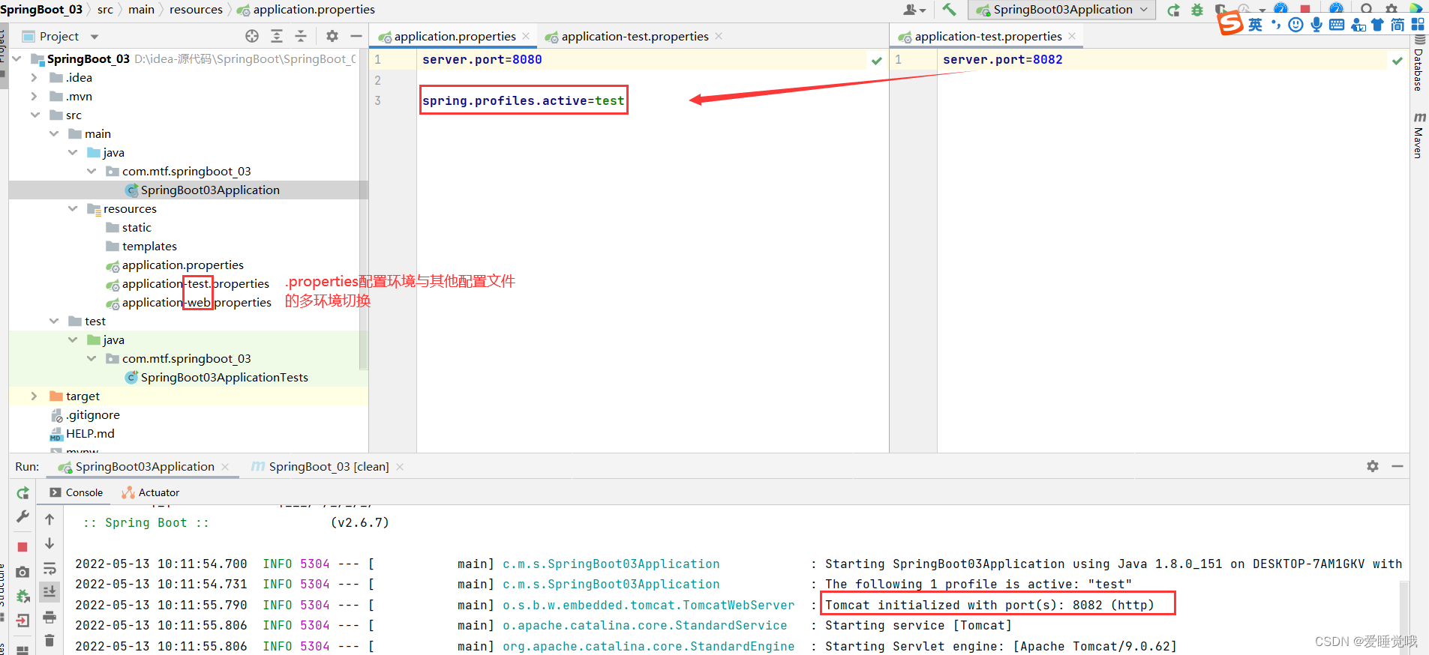This screenshot has width=1429, height=655.
Task: Toggle soft-wrap in console
Action: [50, 568]
